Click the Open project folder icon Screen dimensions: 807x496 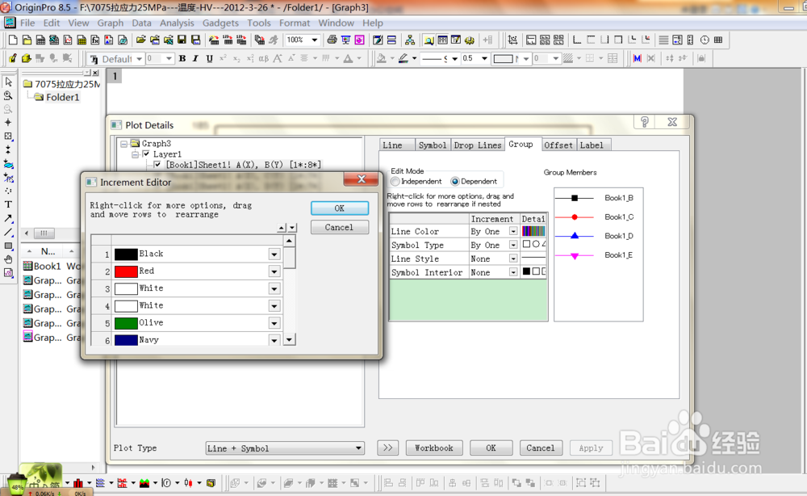[140, 40]
